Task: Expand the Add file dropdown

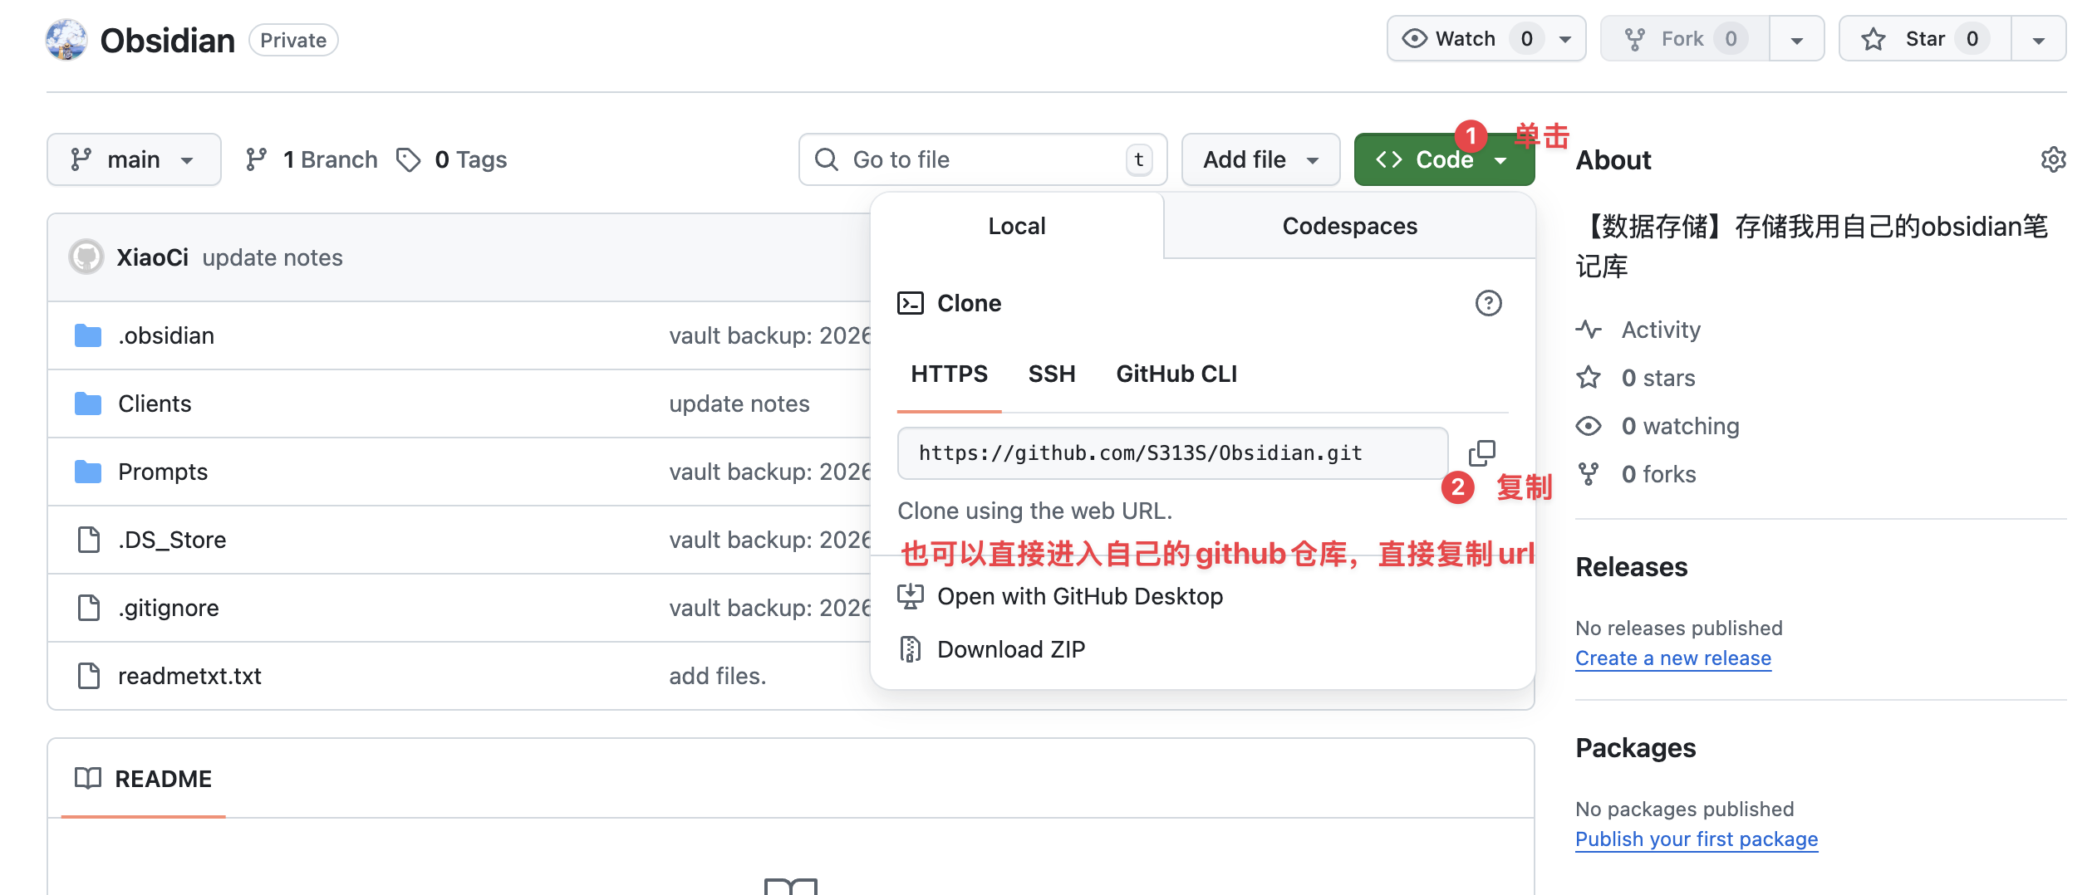Action: pos(1260,159)
